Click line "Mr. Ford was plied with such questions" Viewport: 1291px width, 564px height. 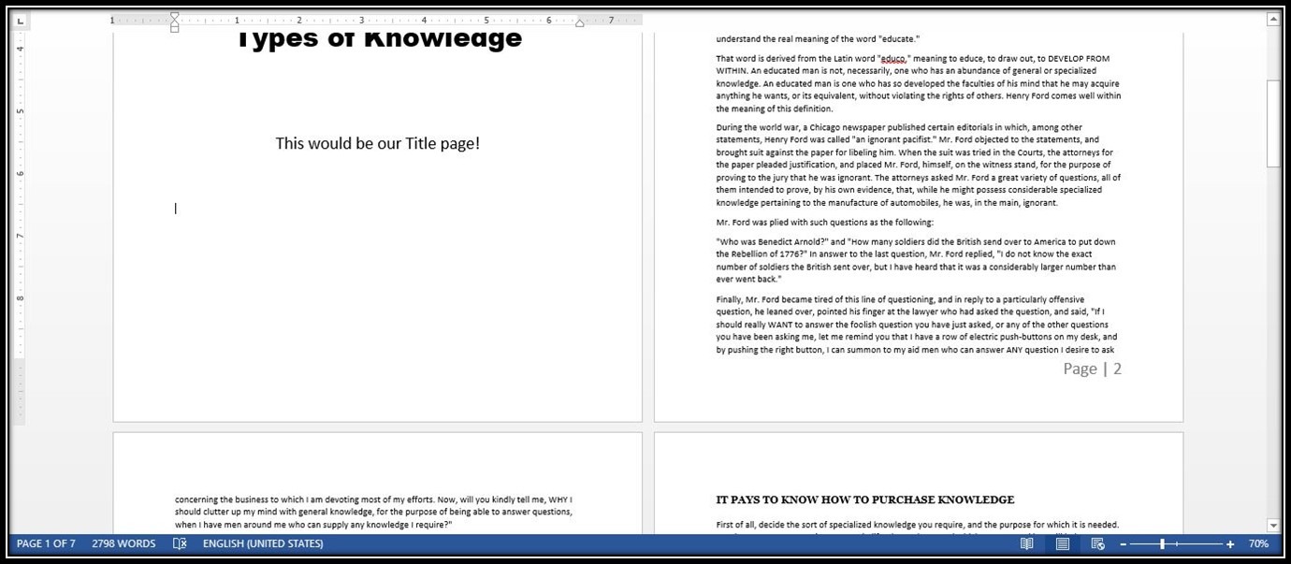[825, 223]
